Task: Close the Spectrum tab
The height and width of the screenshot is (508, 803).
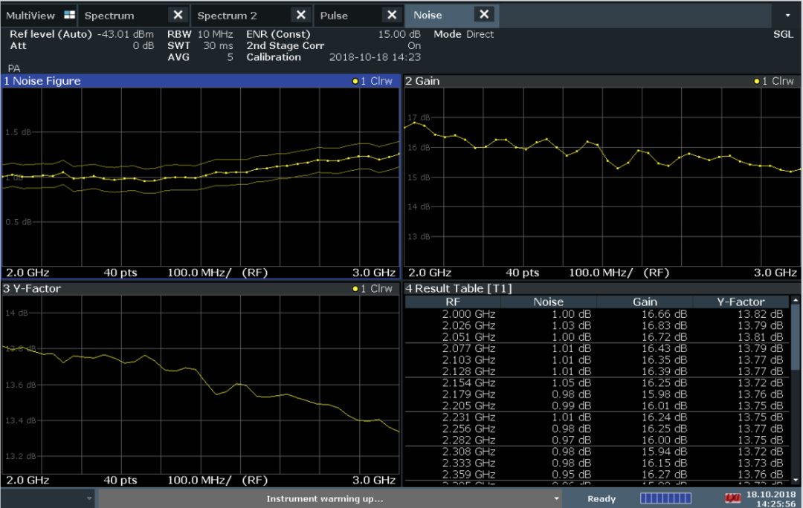Action: [177, 15]
